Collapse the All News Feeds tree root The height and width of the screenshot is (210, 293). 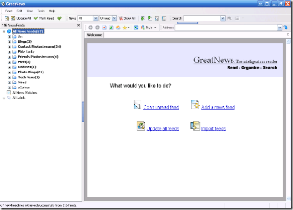4,32
